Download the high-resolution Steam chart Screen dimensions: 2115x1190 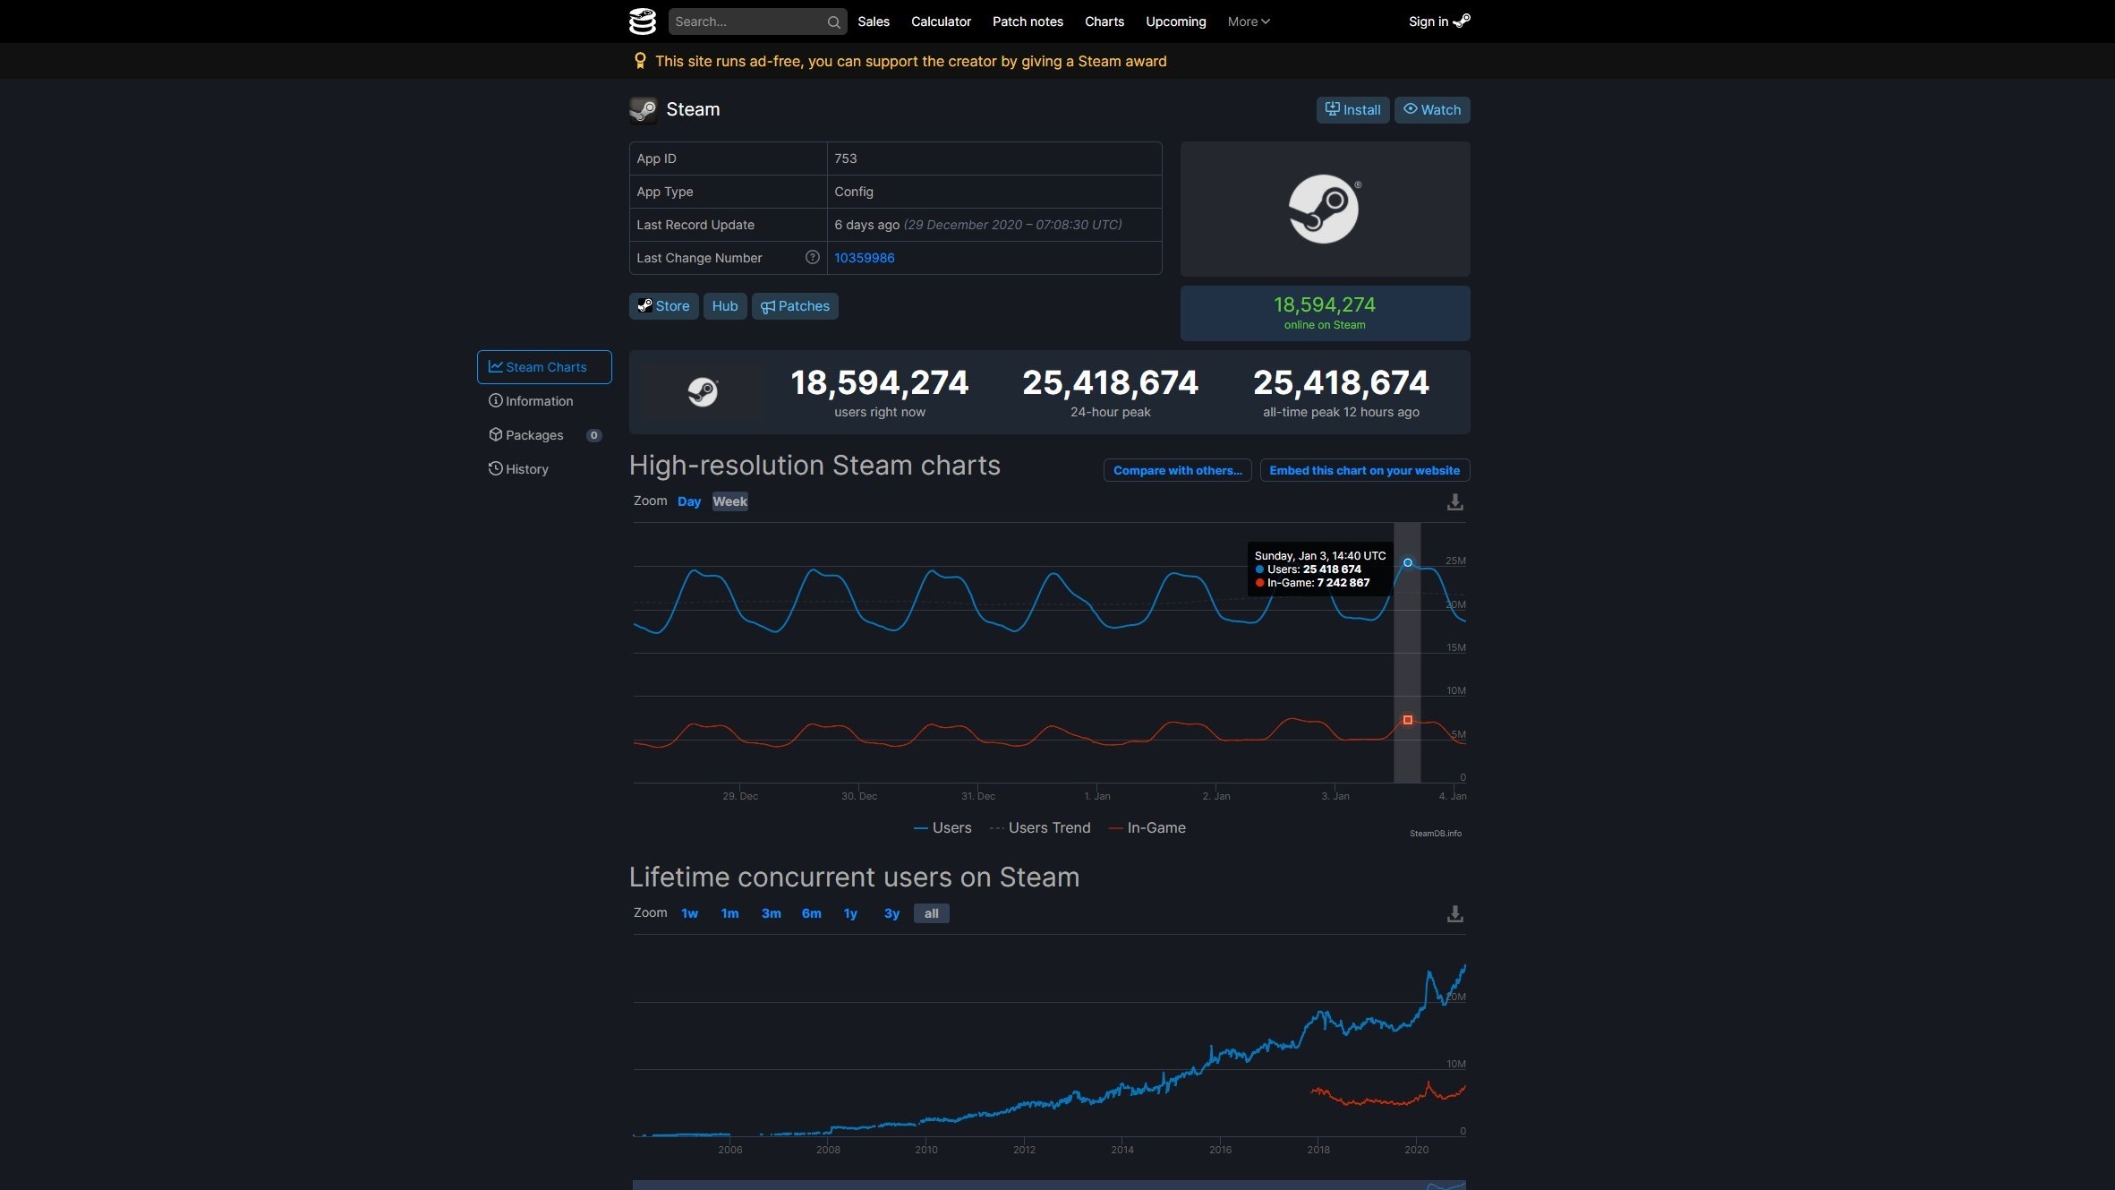[1454, 501]
